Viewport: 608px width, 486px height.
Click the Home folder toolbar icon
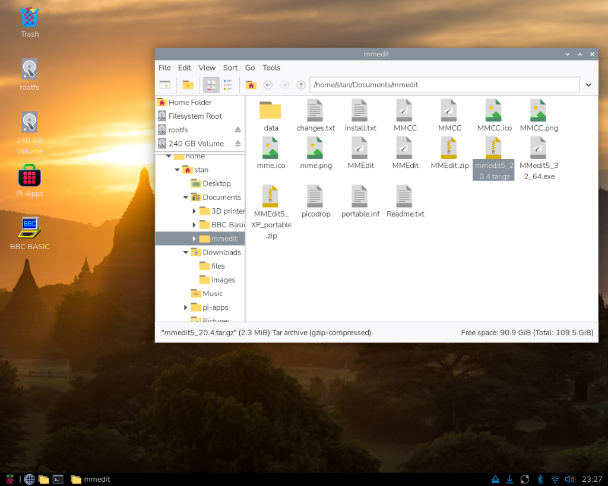coord(251,85)
